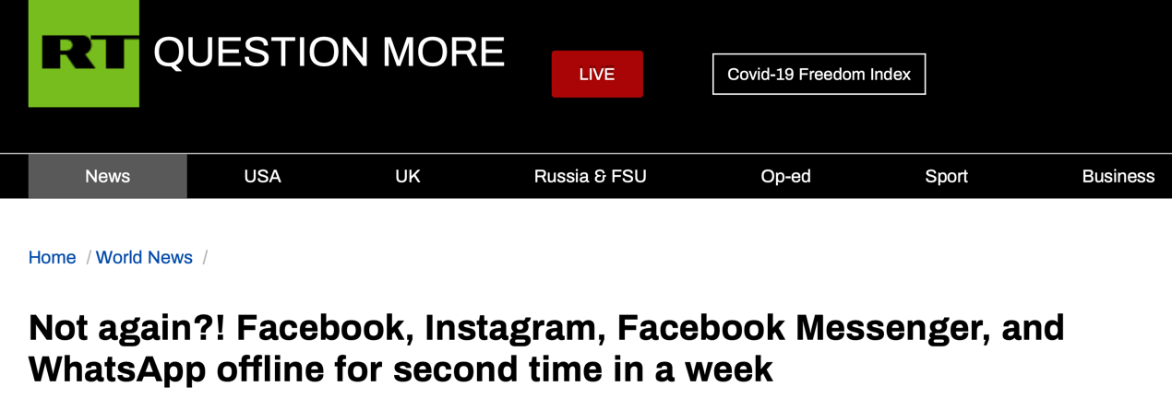Click "Messenger" in the article headline
Image resolution: width=1172 pixels, height=410 pixels.
pos(884,327)
